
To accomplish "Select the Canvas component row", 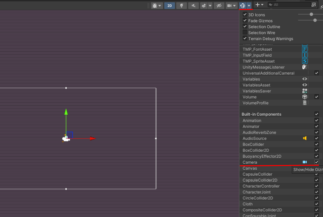I will [250, 168].
